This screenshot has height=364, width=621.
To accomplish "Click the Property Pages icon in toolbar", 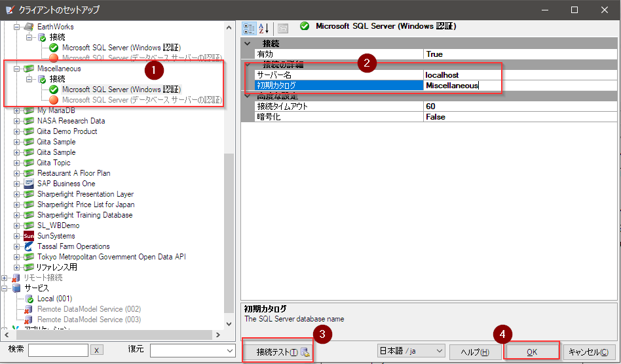I will (x=283, y=28).
